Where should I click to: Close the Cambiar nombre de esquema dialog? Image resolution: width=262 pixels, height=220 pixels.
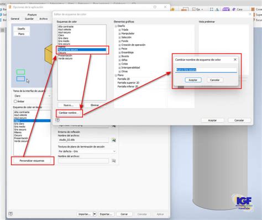pos(235,60)
